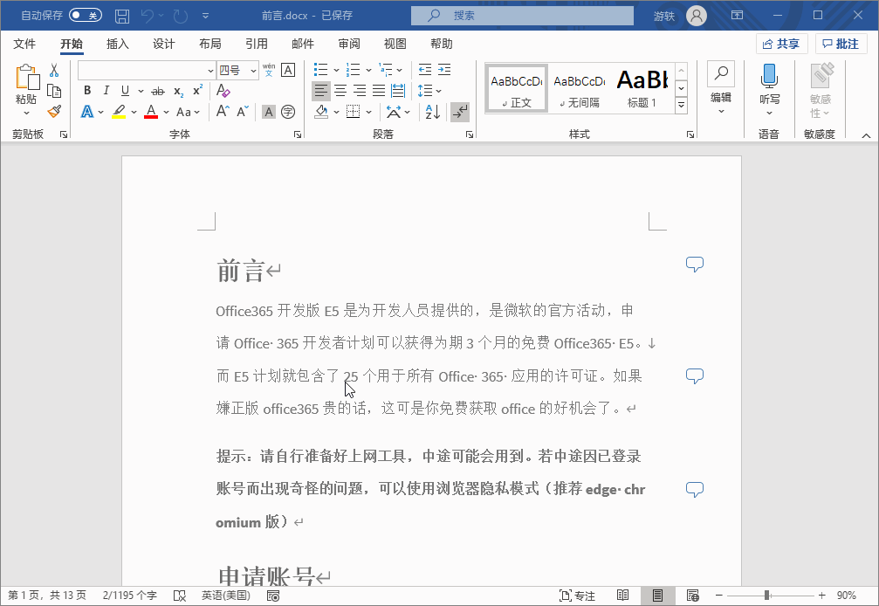Expand bullet list options arrow

[336, 70]
